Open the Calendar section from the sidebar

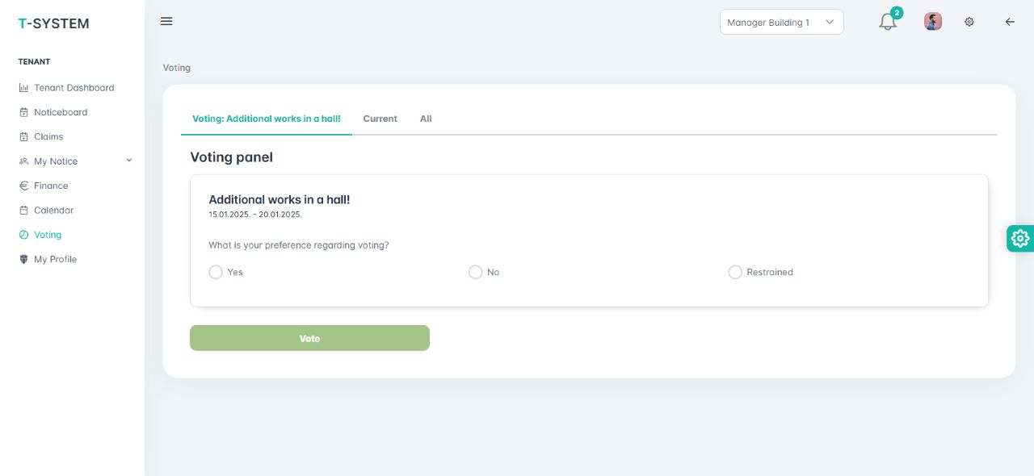pyautogui.click(x=55, y=210)
